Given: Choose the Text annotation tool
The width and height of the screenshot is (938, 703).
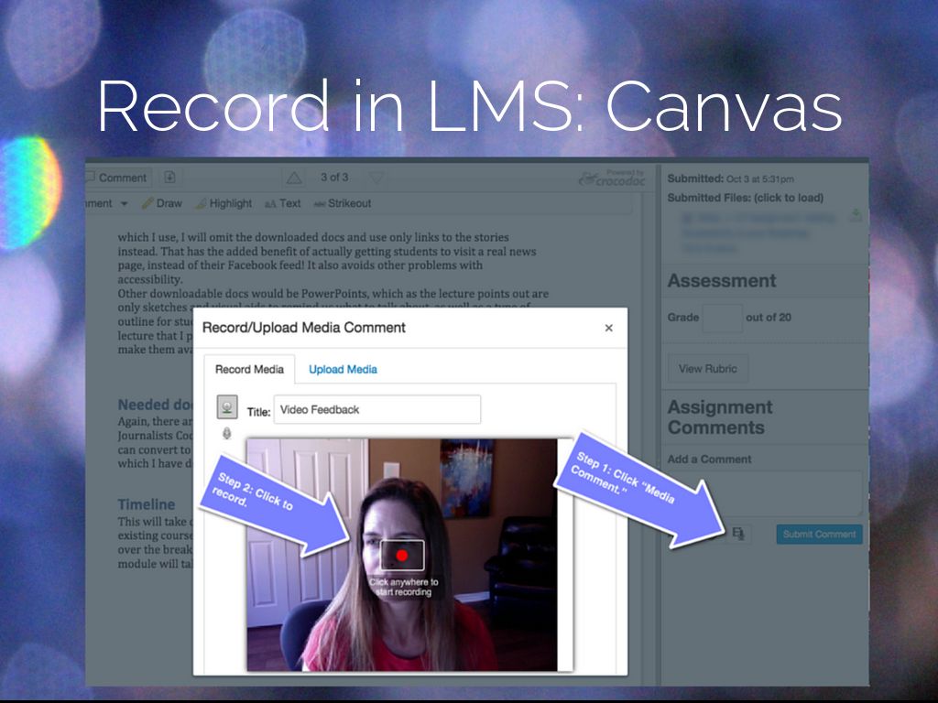Looking at the screenshot, I should pos(283,203).
